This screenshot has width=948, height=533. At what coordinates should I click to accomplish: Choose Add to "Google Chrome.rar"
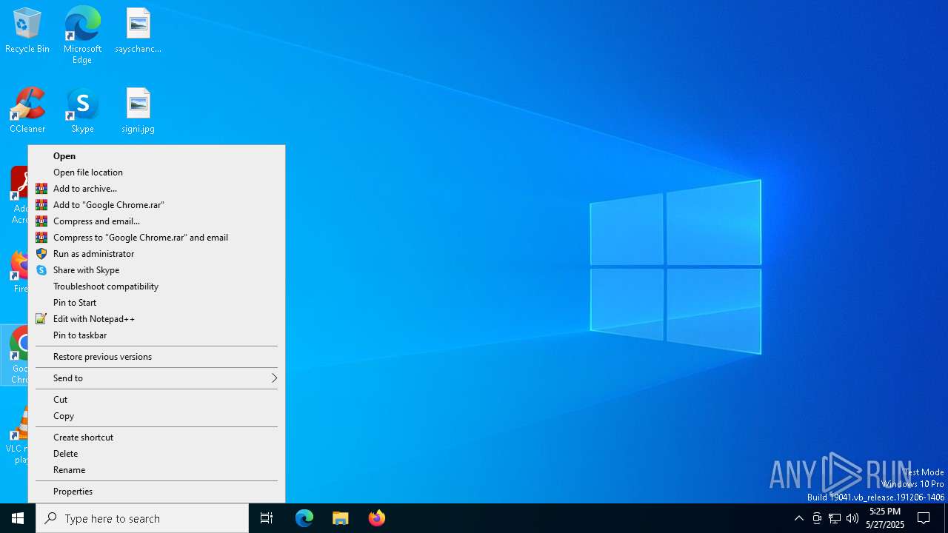pyautogui.click(x=156, y=205)
